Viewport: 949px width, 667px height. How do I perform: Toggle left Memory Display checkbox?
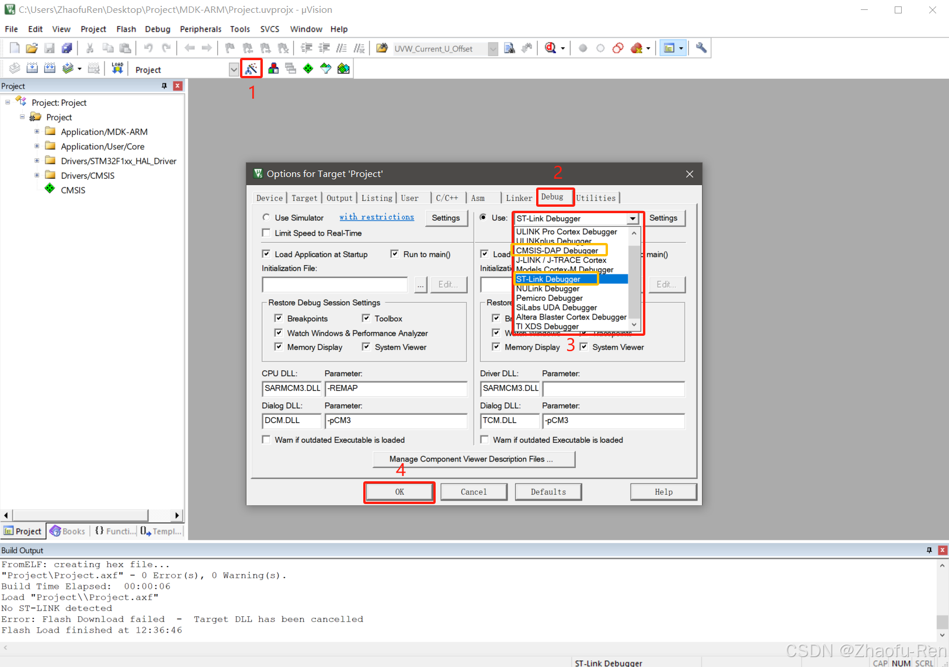(279, 347)
